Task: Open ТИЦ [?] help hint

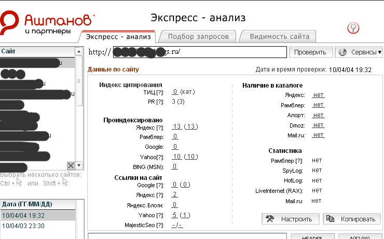Action: [160, 92]
